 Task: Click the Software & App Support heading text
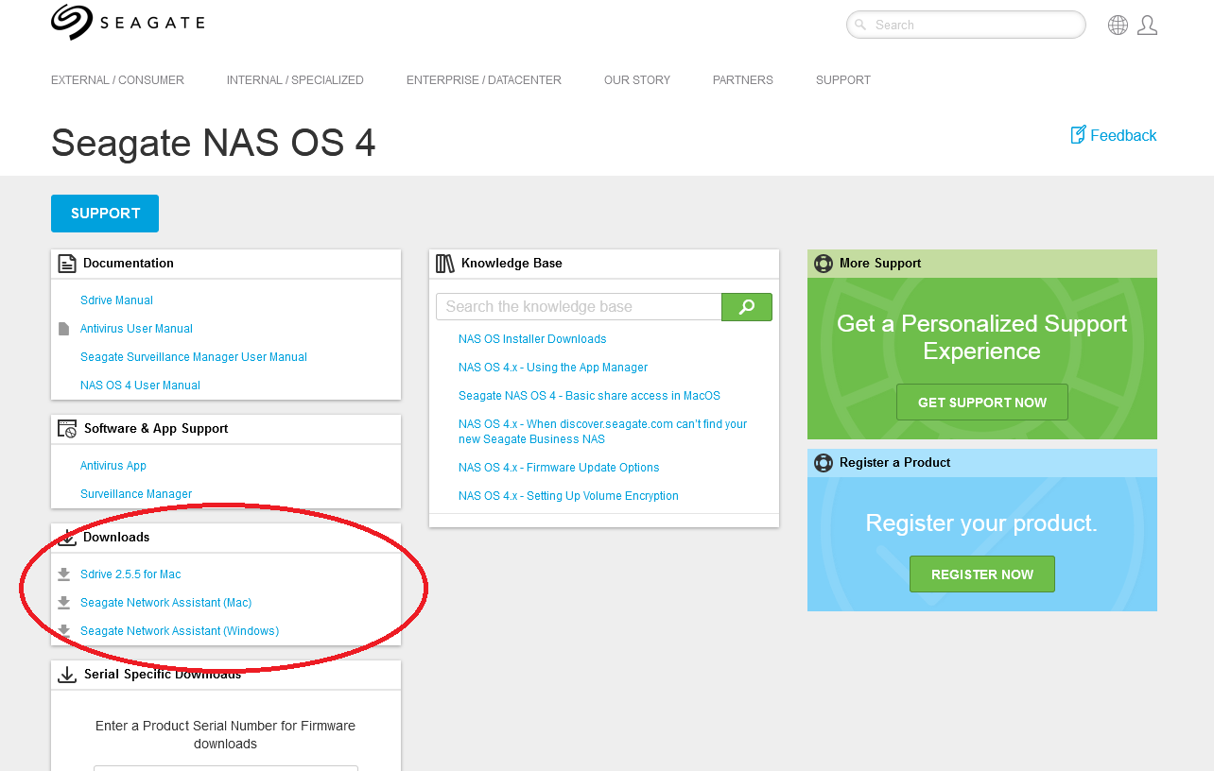tap(156, 429)
